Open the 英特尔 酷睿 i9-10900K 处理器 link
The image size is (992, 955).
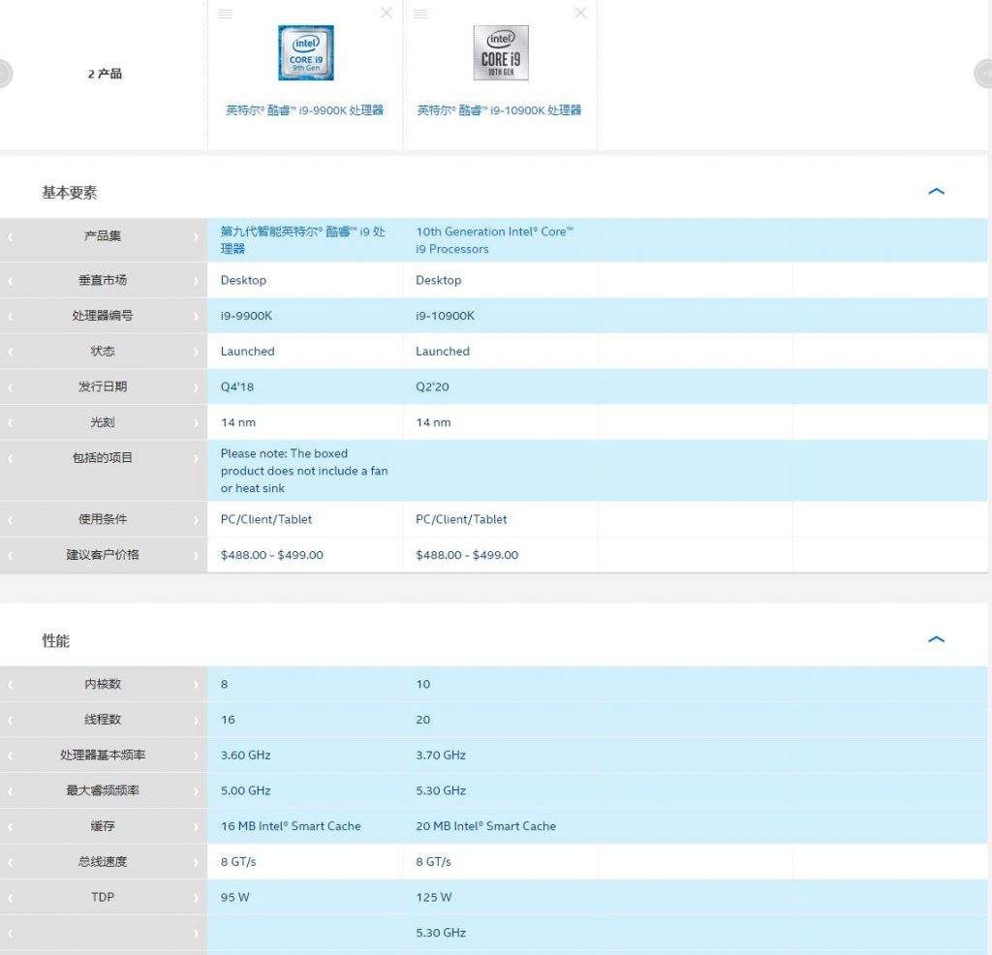[499, 110]
